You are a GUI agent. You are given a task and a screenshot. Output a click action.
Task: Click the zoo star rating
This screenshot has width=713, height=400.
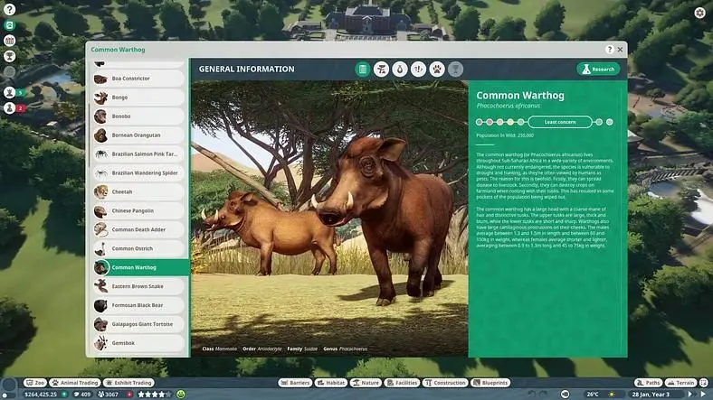[x=155, y=395]
